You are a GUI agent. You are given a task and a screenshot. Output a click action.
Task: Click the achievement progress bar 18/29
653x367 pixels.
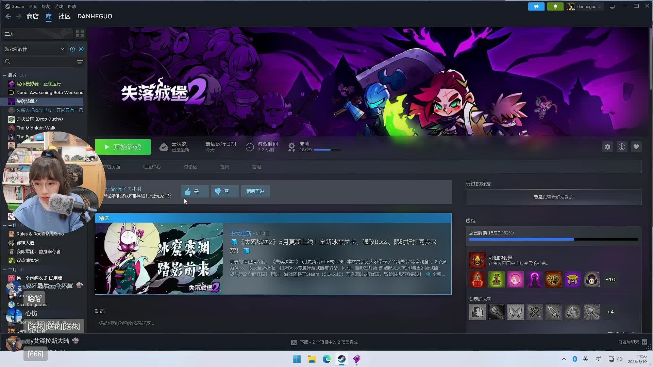(327, 150)
